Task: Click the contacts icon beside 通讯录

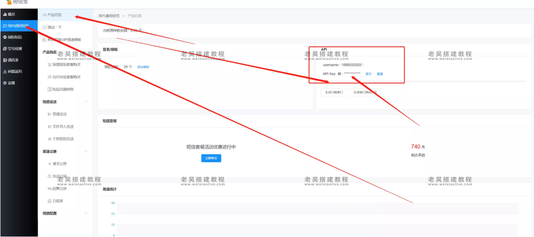Action: tap(5, 60)
